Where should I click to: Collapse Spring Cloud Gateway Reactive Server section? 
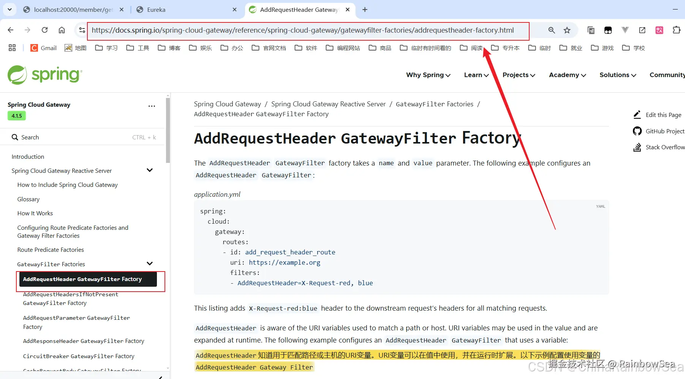150,170
